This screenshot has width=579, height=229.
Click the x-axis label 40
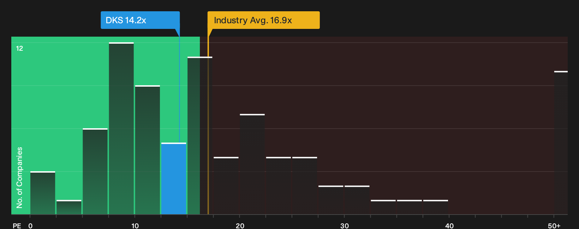tap(449, 225)
